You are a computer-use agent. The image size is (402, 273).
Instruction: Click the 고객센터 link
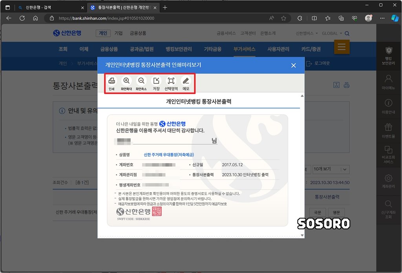tap(248, 33)
